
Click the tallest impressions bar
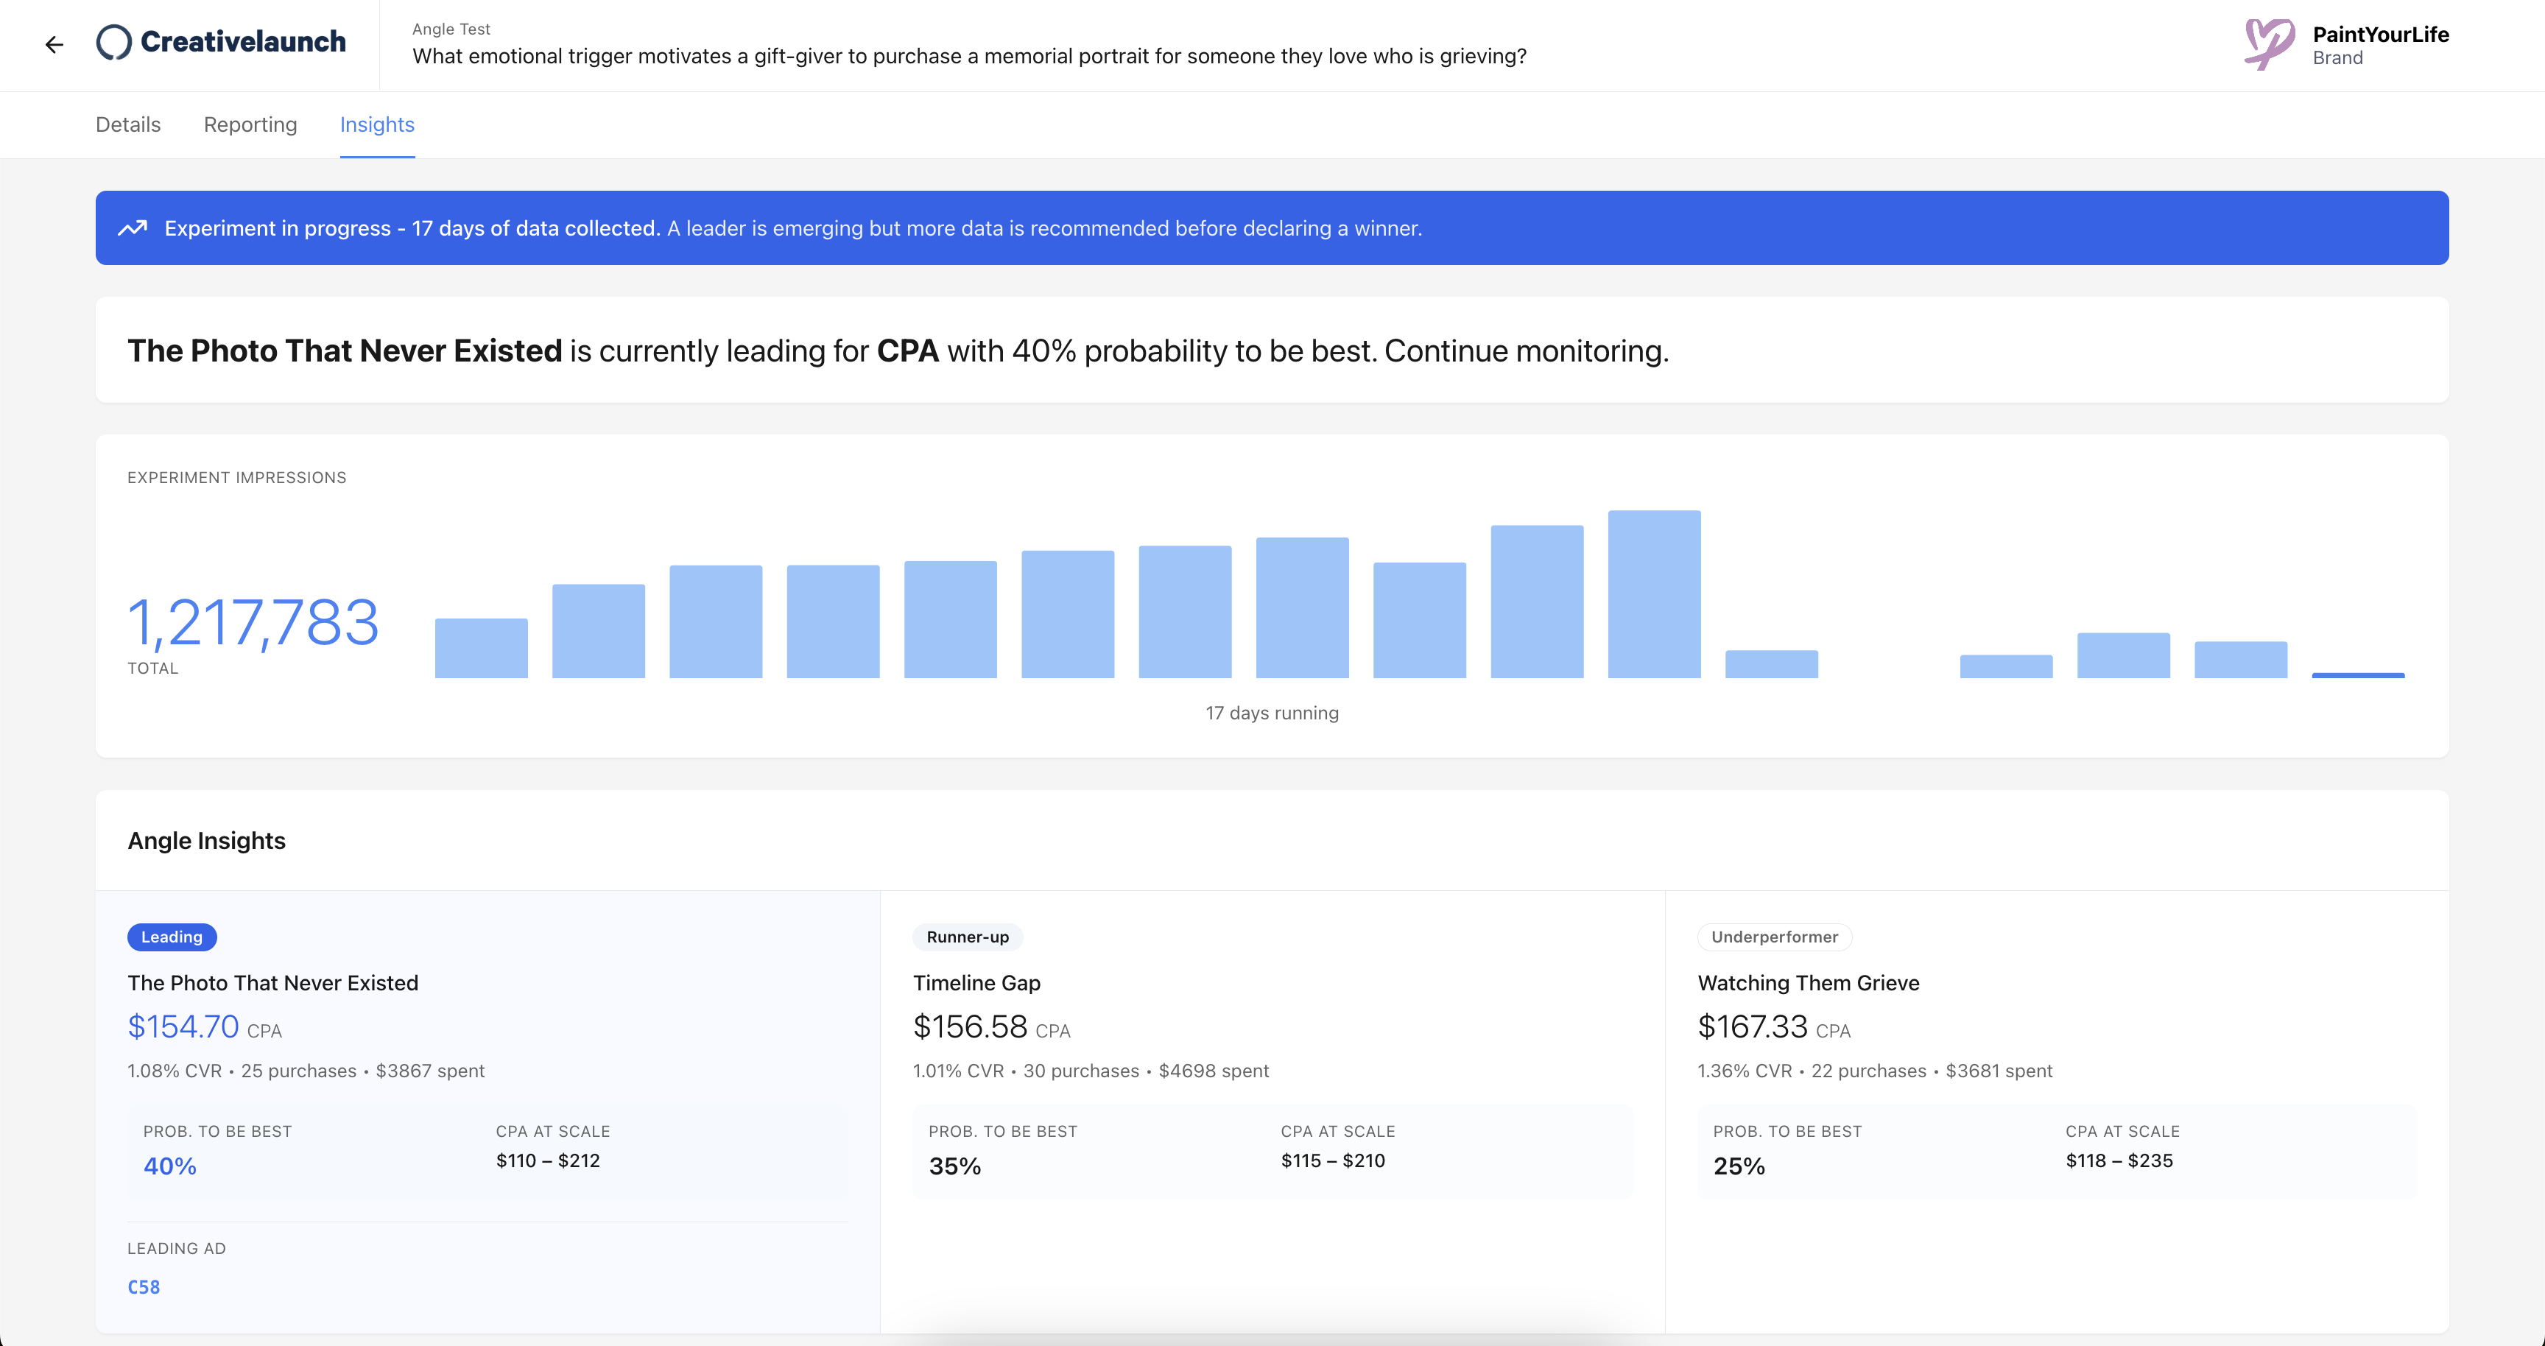coord(1654,594)
